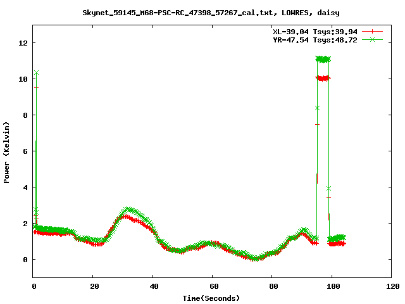
Task: Click the Time(Seconds) x-axis label
Action: (x=211, y=298)
